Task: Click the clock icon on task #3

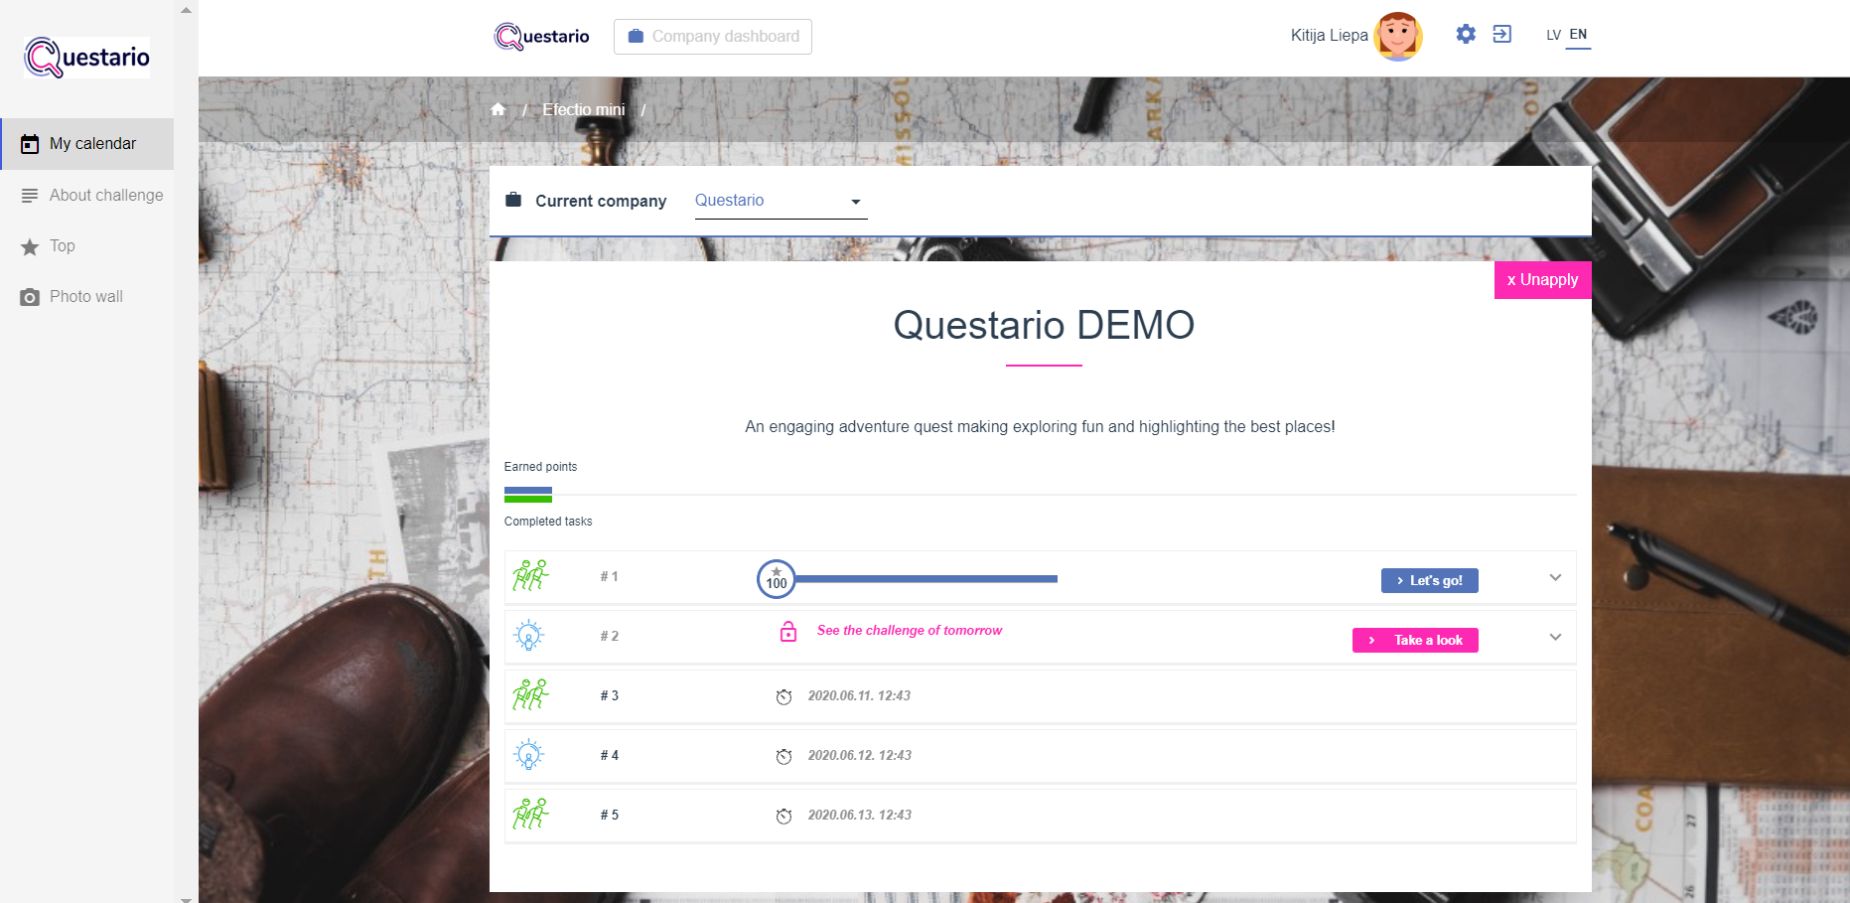Action: [783, 696]
